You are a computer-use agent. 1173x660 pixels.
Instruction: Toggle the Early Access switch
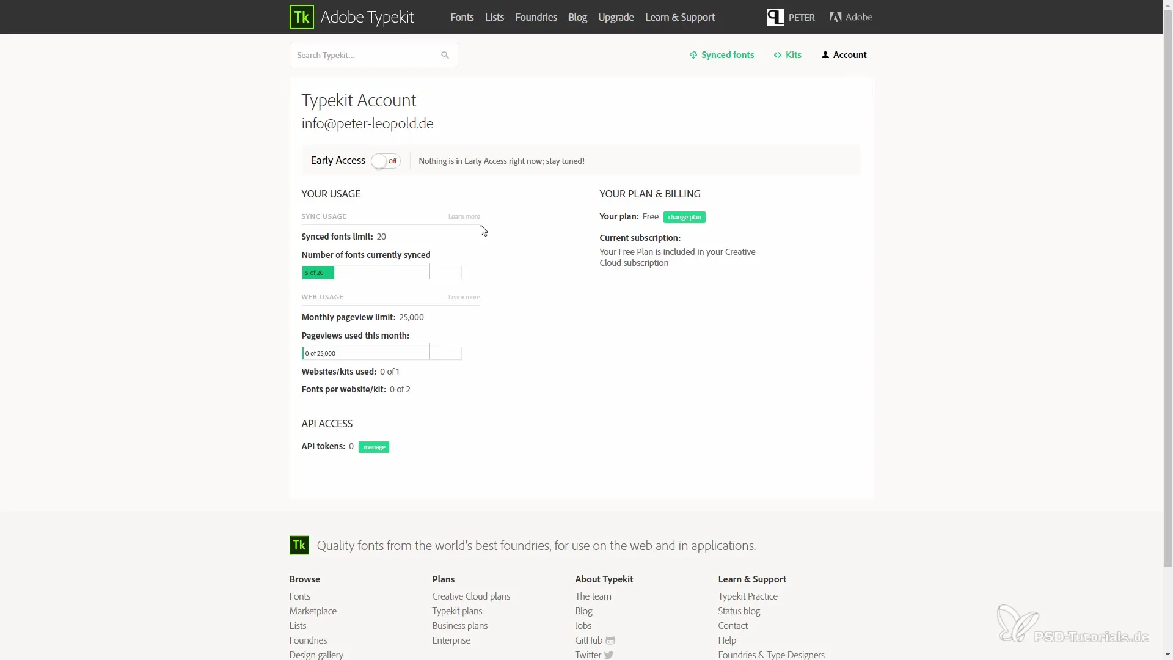coord(386,161)
